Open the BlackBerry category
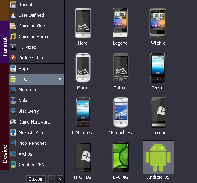The width and height of the screenshot is (197, 183). pos(37,111)
